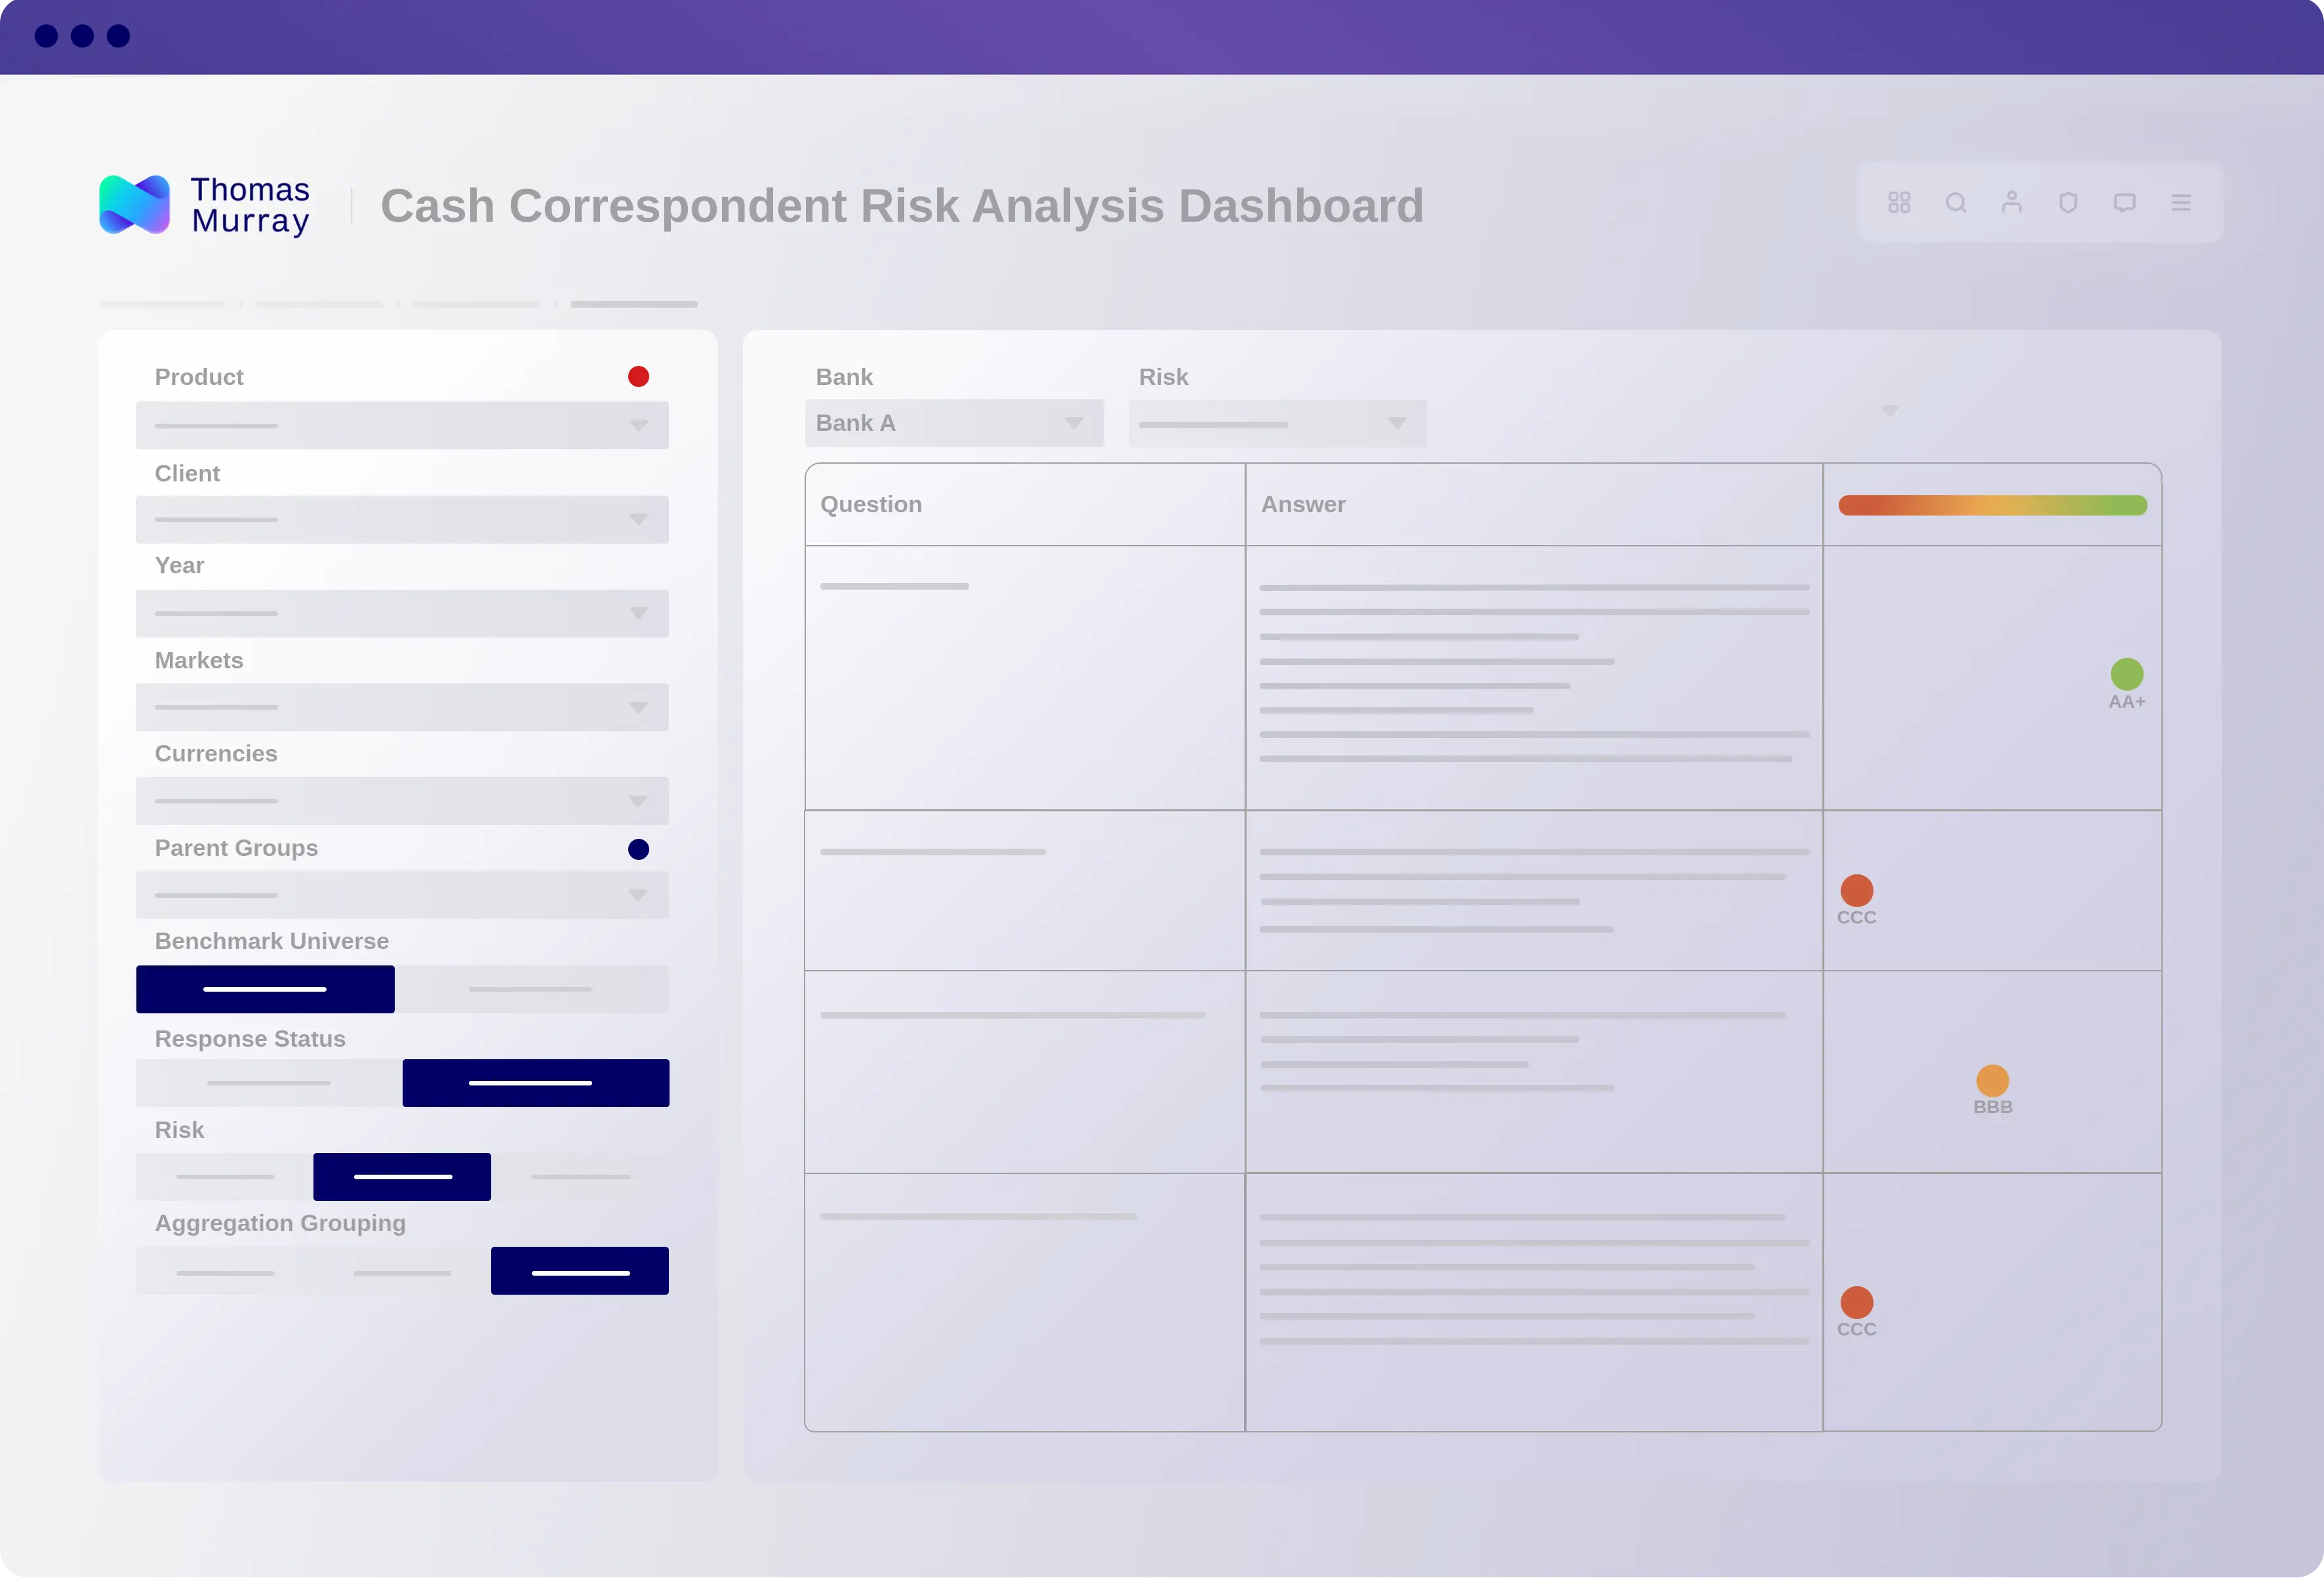Screen dimensions: 2324x1580
Task: Select middle option under Risk filter
Action: tap(402, 1177)
